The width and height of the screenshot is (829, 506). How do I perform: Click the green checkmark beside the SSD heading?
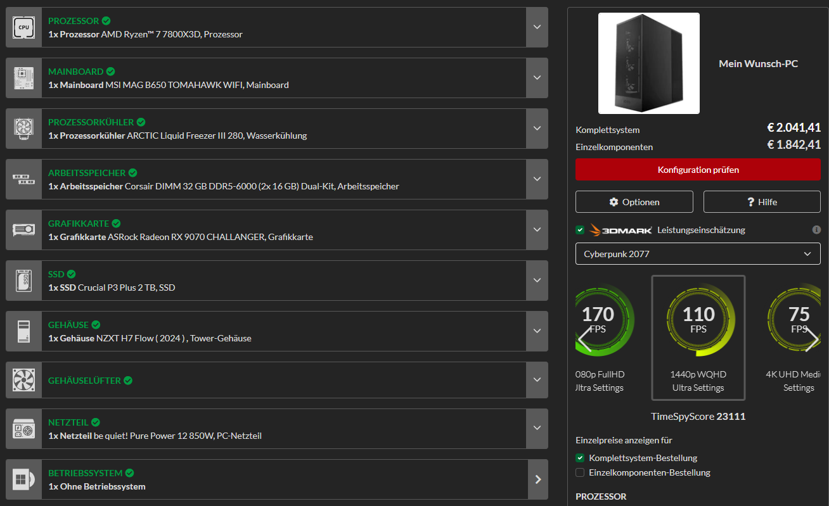coord(71,274)
